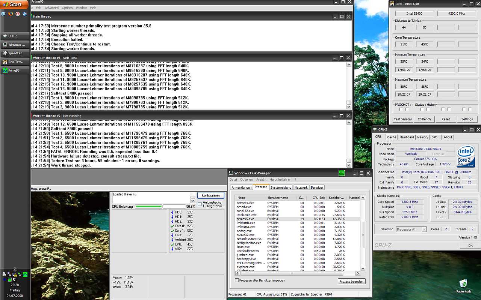Click process list scroll down arrow
Viewport: 481px width, 300px height.
click(x=363, y=268)
